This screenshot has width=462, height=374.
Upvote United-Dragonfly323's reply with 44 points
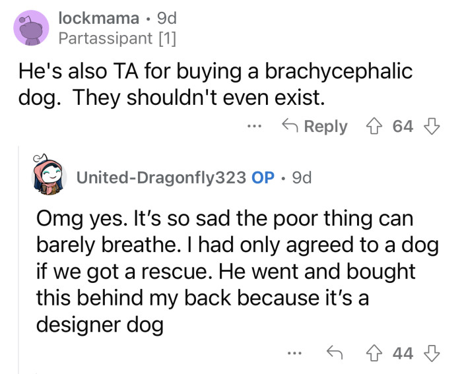pyautogui.click(x=374, y=354)
